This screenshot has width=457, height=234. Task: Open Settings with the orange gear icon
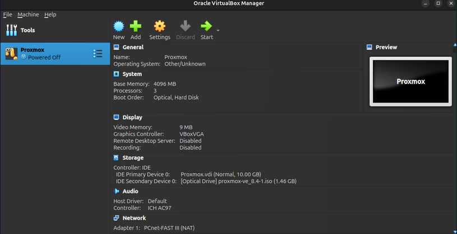[160, 26]
